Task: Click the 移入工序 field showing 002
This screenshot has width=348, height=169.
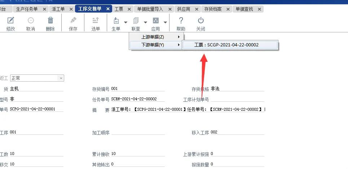Action: [x=237, y=132]
